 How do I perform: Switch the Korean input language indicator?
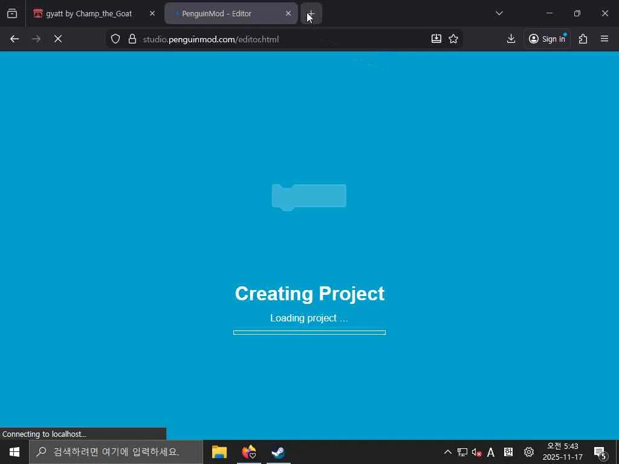click(508, 452)
